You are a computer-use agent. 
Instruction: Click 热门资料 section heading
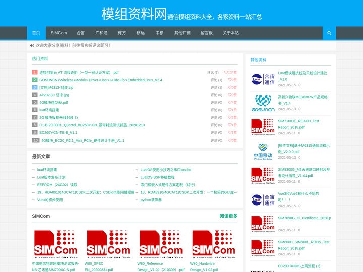point(40,59)
